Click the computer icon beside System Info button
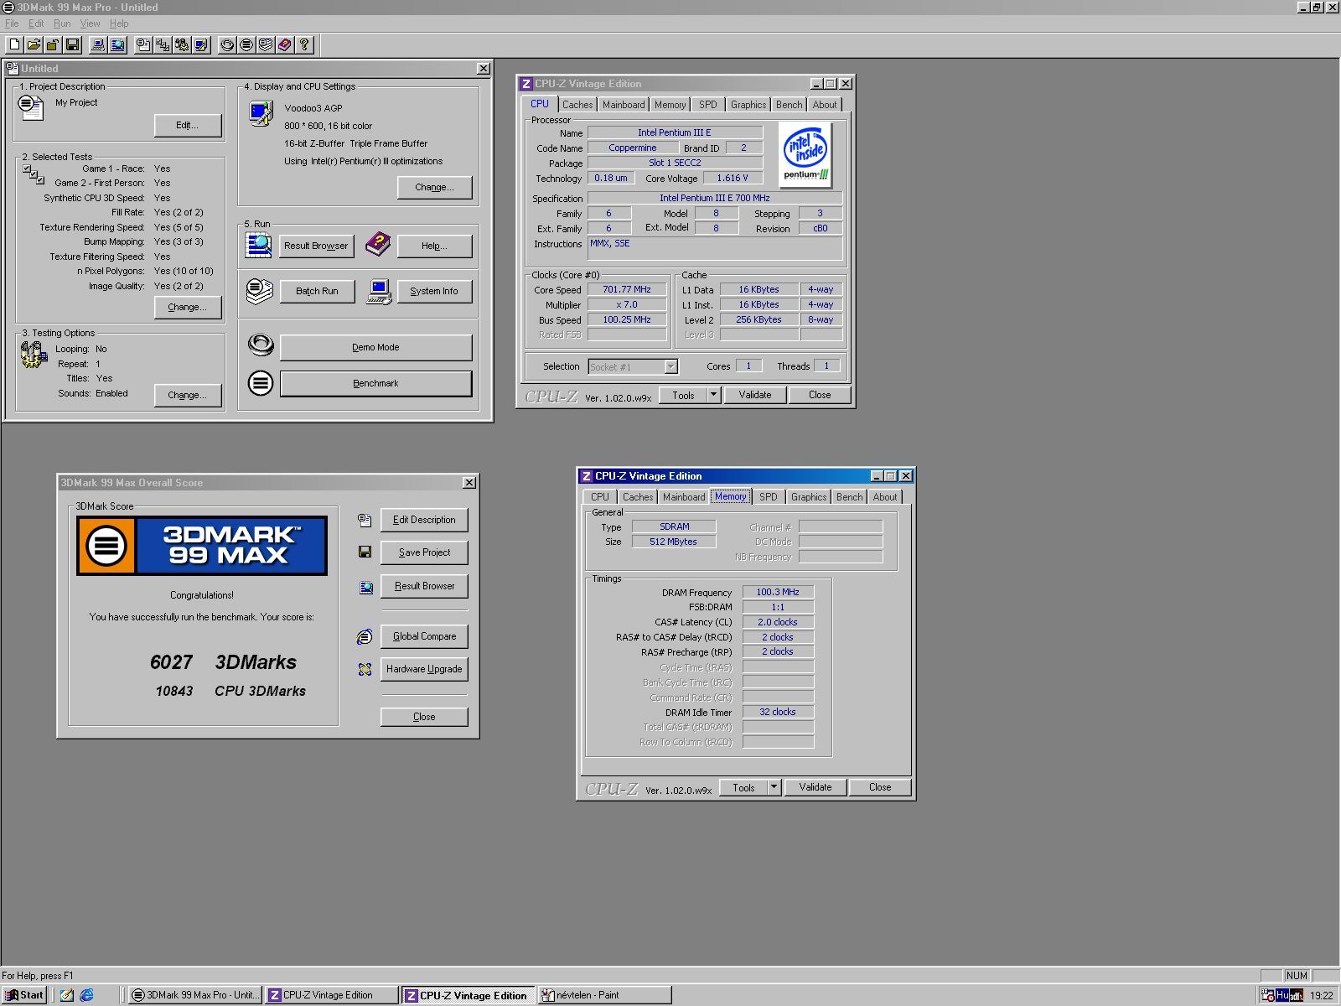 point(379,291)
